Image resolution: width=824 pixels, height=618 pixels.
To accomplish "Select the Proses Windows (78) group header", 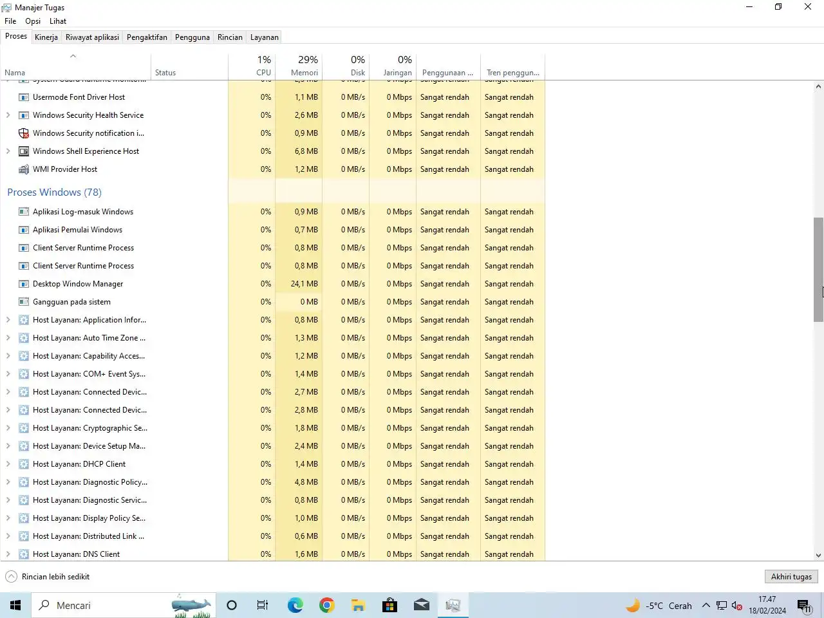I will [x=54, y=192].
